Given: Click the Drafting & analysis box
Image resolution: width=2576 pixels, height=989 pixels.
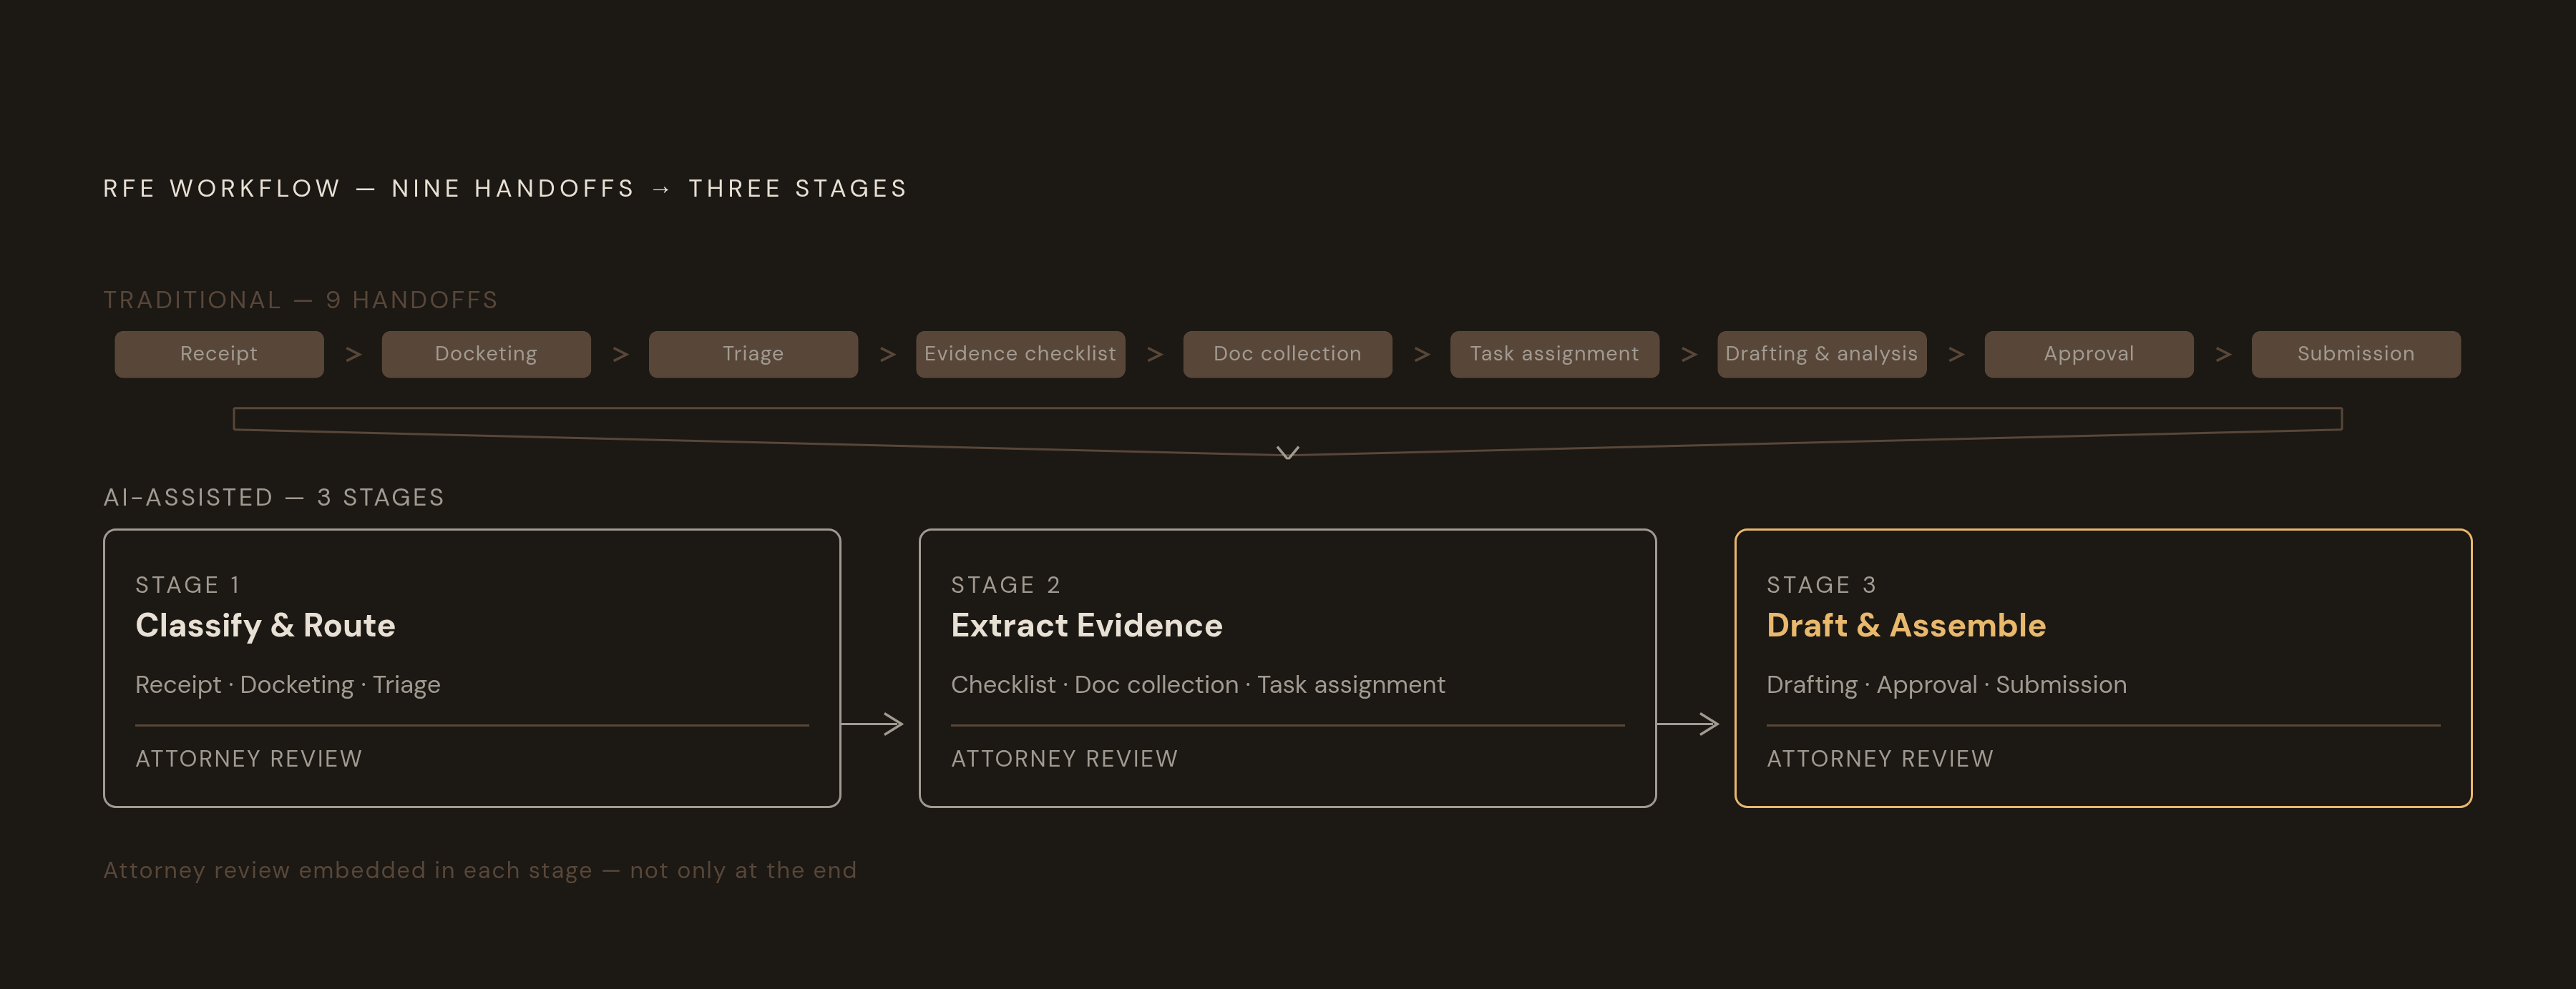Looking at the screenshot, I should click(x=1821, y=354).
